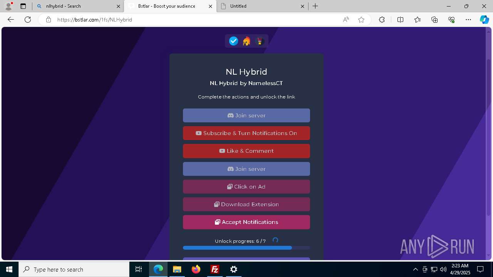Viewport: 493px width, 277px height.
Task: Close the Untitled tab
Action: (302, 6)
